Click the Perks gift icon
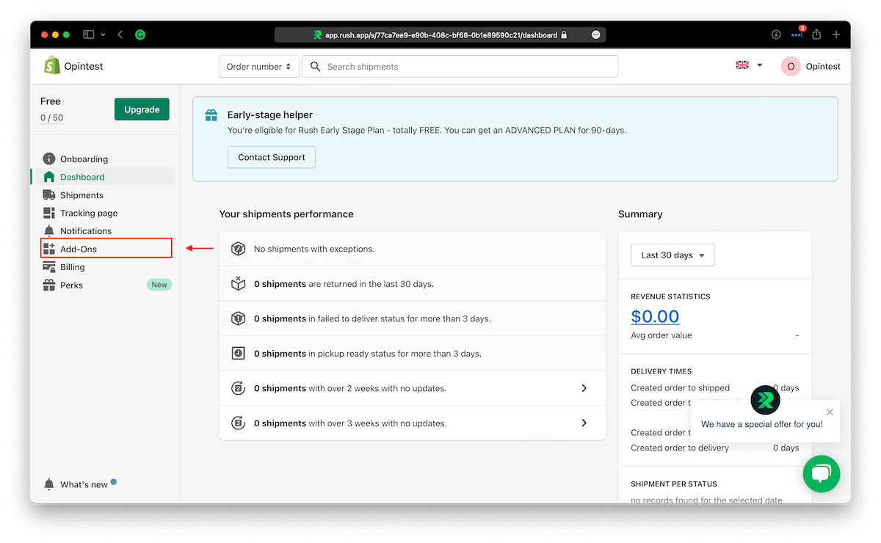 coord(49,285)
